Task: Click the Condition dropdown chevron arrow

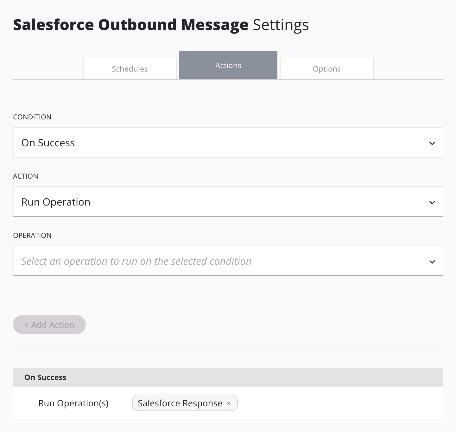Action: tap(432, 143)
